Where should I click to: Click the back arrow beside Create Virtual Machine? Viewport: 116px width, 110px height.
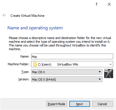4,15
